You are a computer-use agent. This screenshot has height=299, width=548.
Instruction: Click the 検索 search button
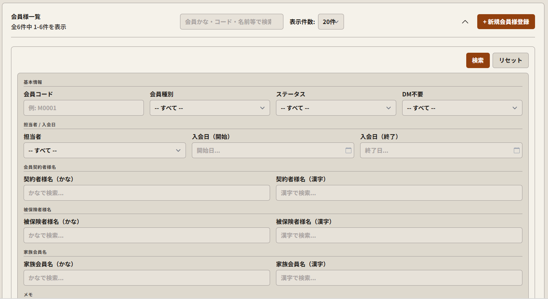point(478,60)
